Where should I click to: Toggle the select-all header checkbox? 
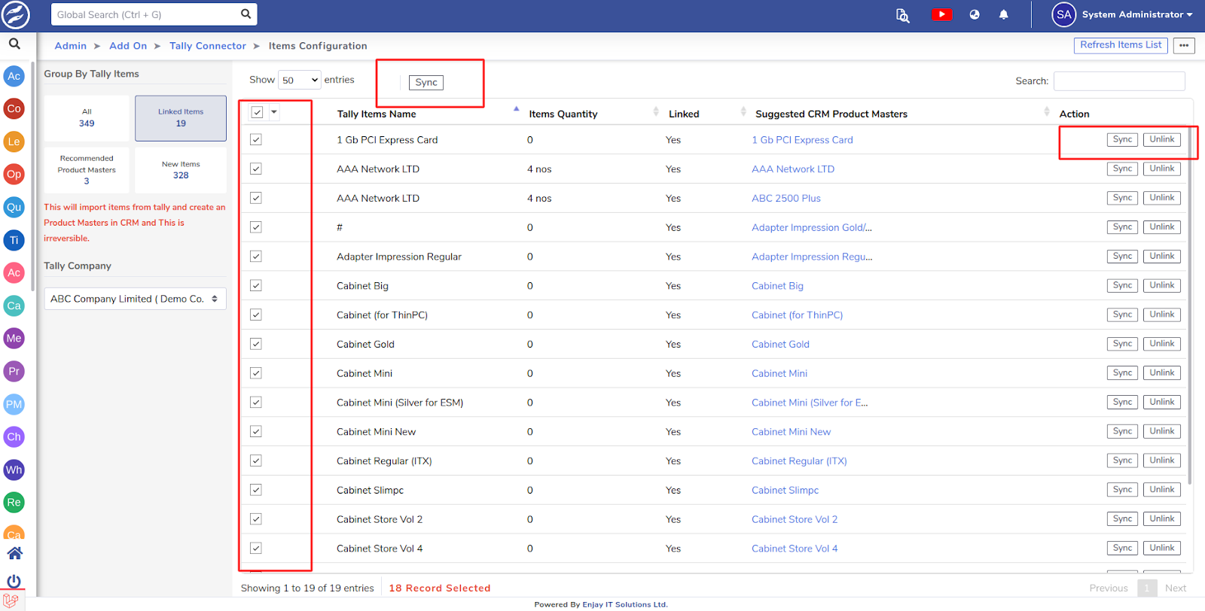pos(257,112)
